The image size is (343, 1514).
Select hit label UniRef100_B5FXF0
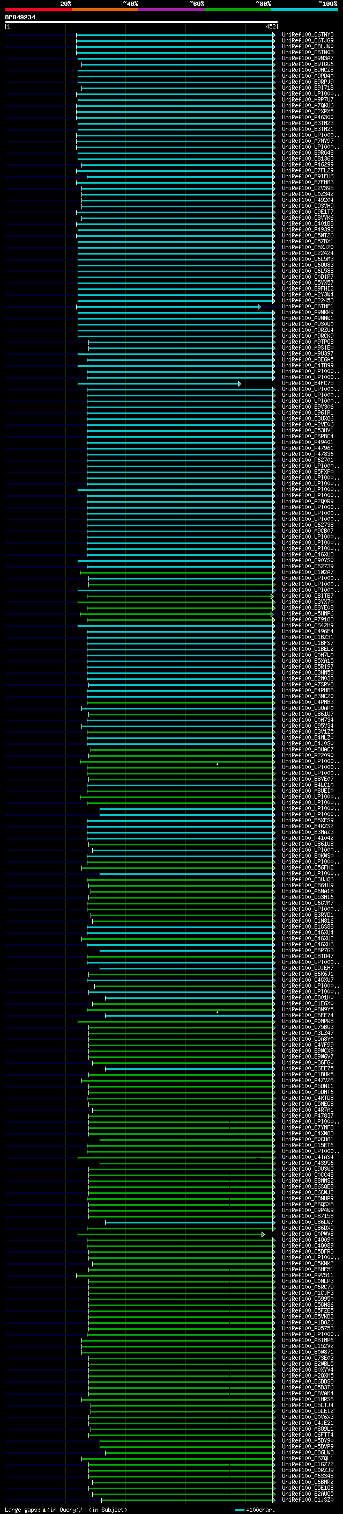coord(308,472)
